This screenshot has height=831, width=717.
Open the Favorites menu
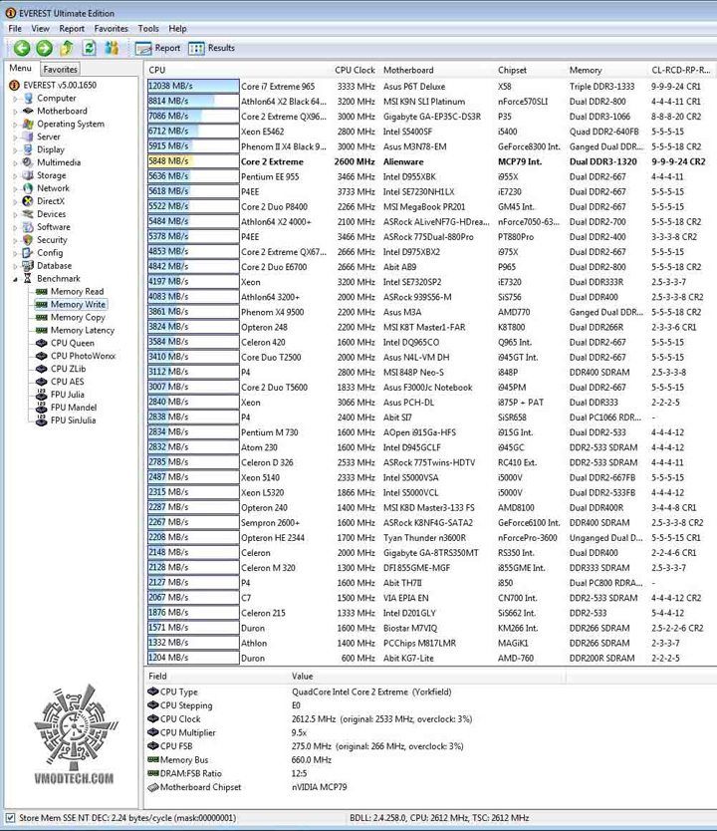[x=112, y=29]
